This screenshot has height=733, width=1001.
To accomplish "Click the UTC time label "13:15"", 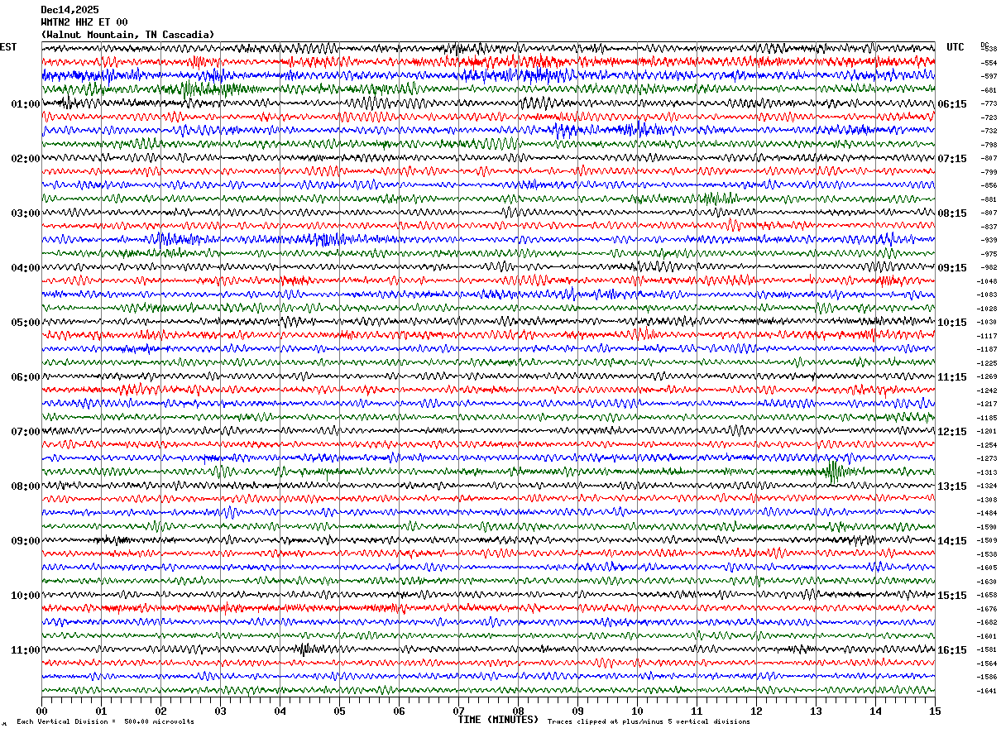I will pyautogui.click(x=952, y=486).
